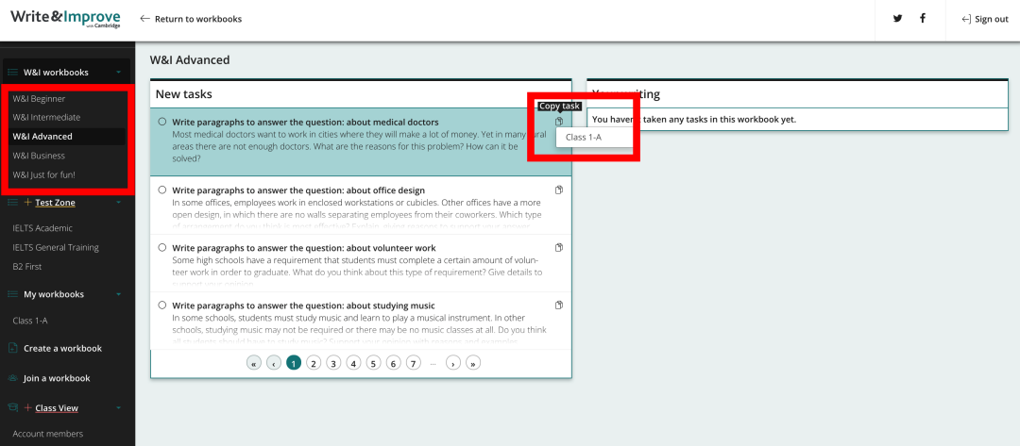Click copy task icon for volunteer work

pos(559,248)
